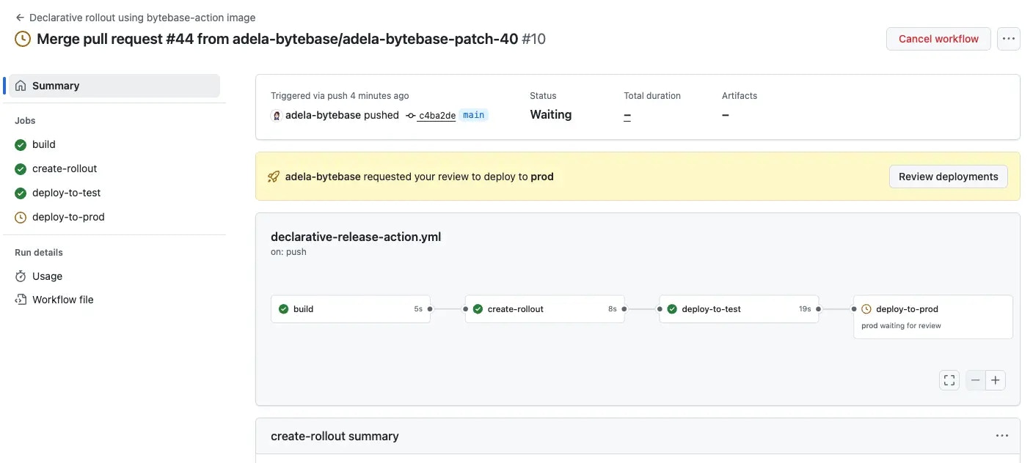Viewport: 1033px width, 463px height.
Task: Click the main branch badge
Action: [473, 114]
